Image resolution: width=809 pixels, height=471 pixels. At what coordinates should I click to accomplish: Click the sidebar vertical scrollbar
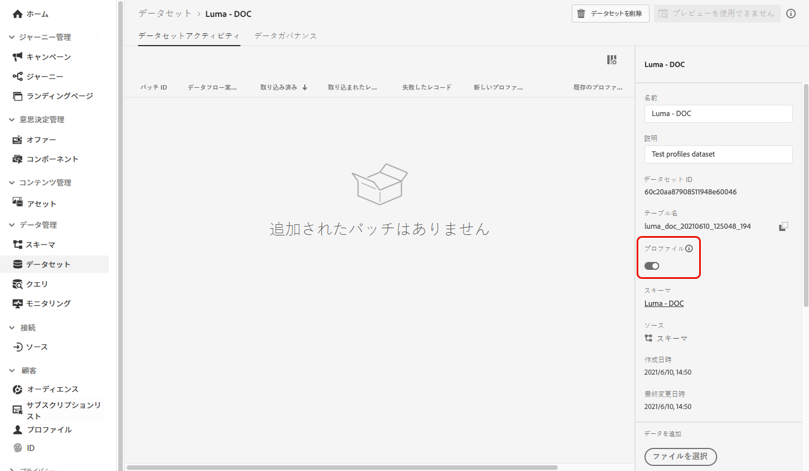120,235
